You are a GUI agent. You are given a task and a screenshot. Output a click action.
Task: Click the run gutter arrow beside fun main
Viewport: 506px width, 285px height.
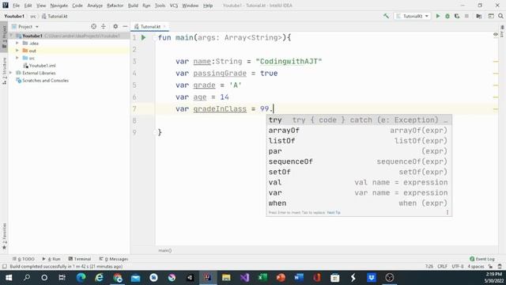point(144,38)
